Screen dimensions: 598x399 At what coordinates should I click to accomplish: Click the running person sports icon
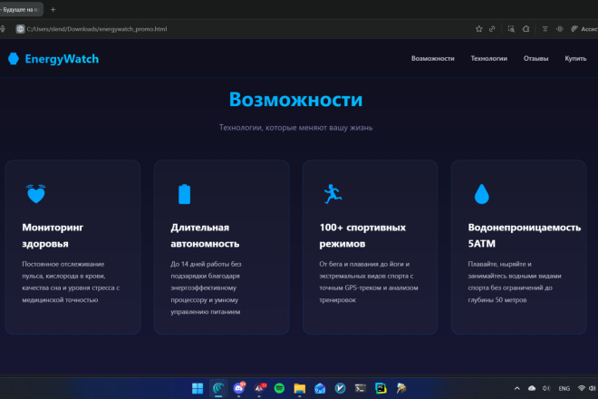(x=333, y=193)
